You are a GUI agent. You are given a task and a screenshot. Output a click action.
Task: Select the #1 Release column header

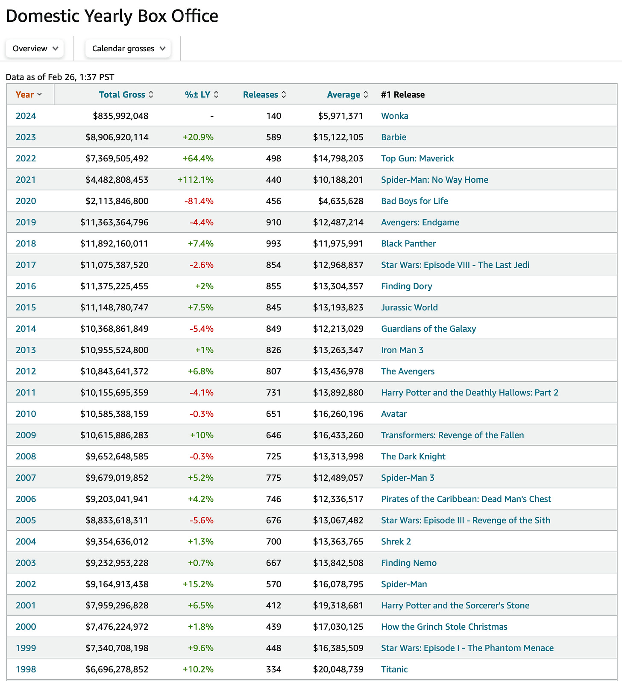[403, 95]
